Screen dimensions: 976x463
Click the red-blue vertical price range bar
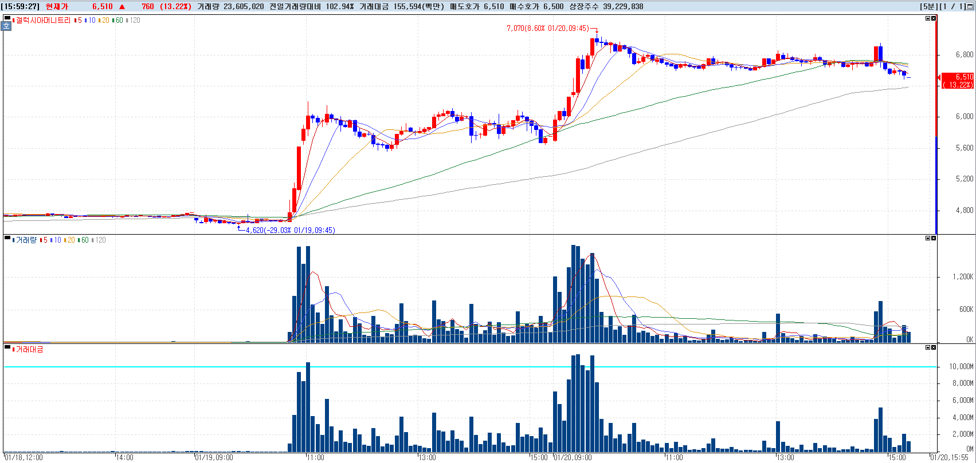pos(936,125)
